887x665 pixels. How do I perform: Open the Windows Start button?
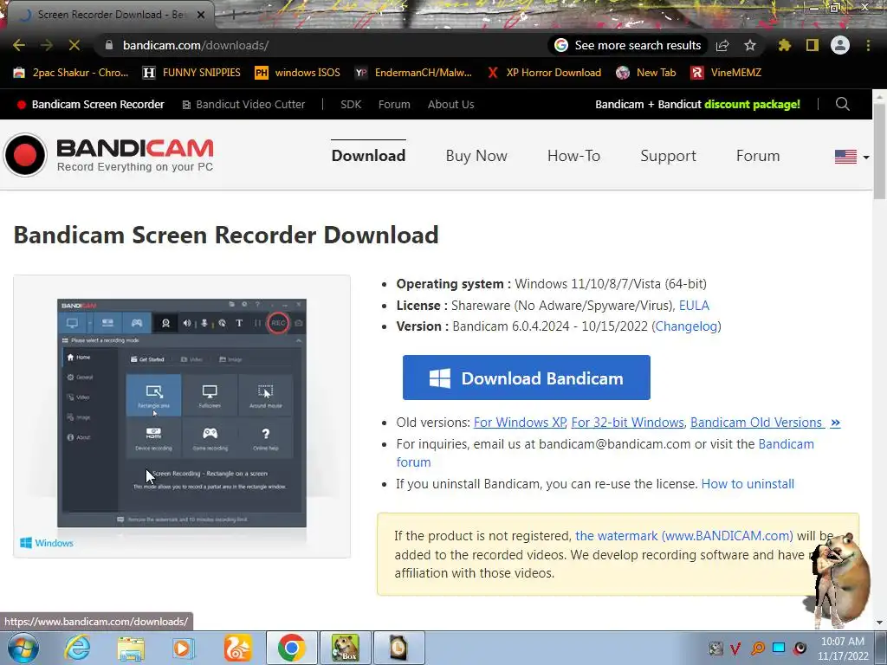pos(23,648)
